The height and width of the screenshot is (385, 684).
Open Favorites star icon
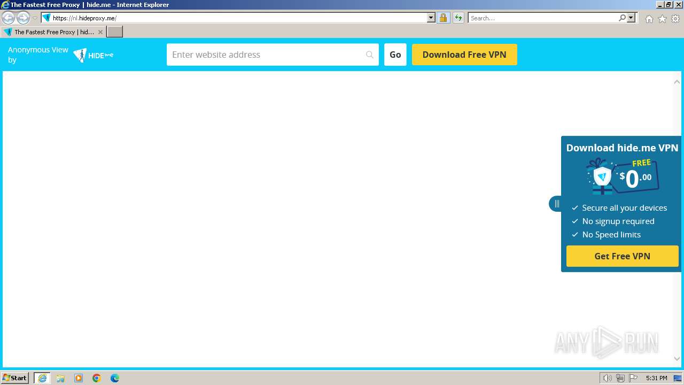(x=662, y=19)
